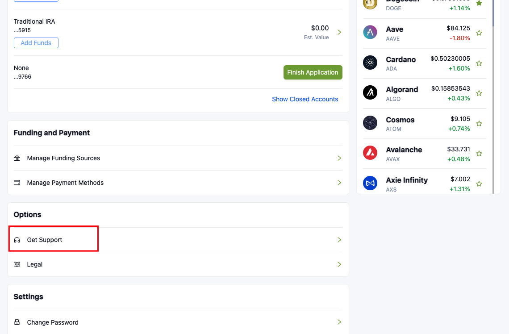This screenshot has height=334, width=509.
Task: Click the Axie Infinity coin logo icon
Action: click(370, 183)
